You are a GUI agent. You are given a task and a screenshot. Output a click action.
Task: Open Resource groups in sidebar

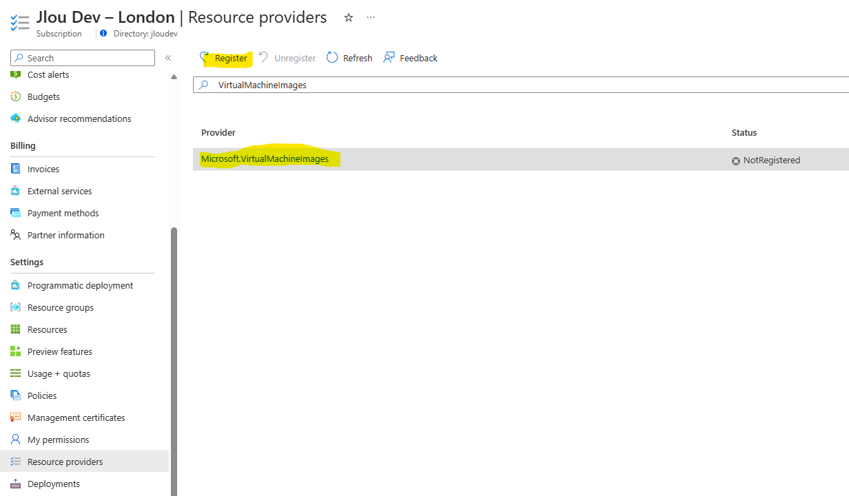coord(61,307)
